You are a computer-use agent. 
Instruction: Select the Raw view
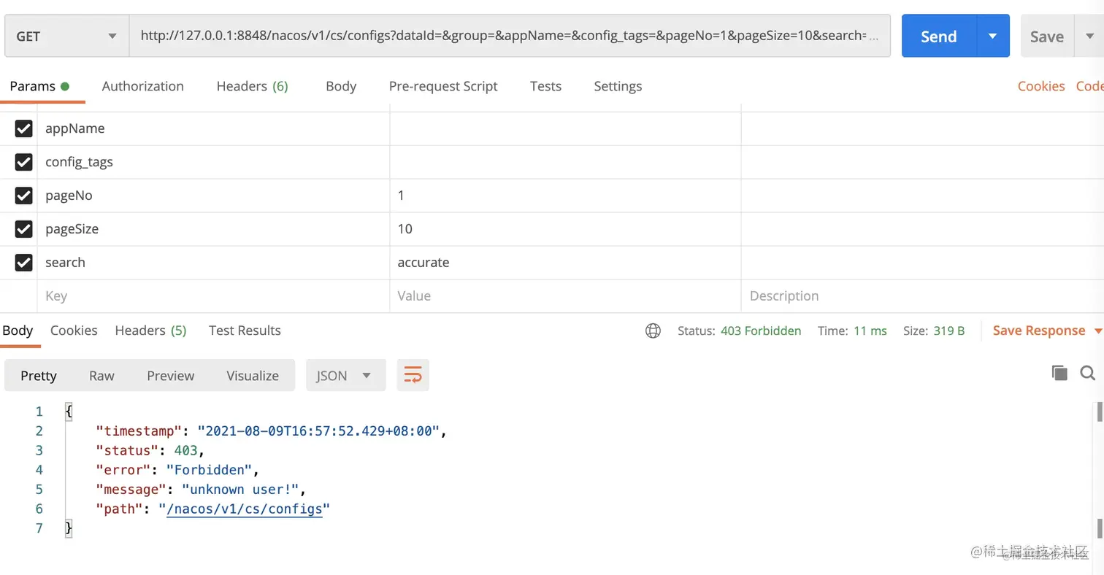(101, 376)
